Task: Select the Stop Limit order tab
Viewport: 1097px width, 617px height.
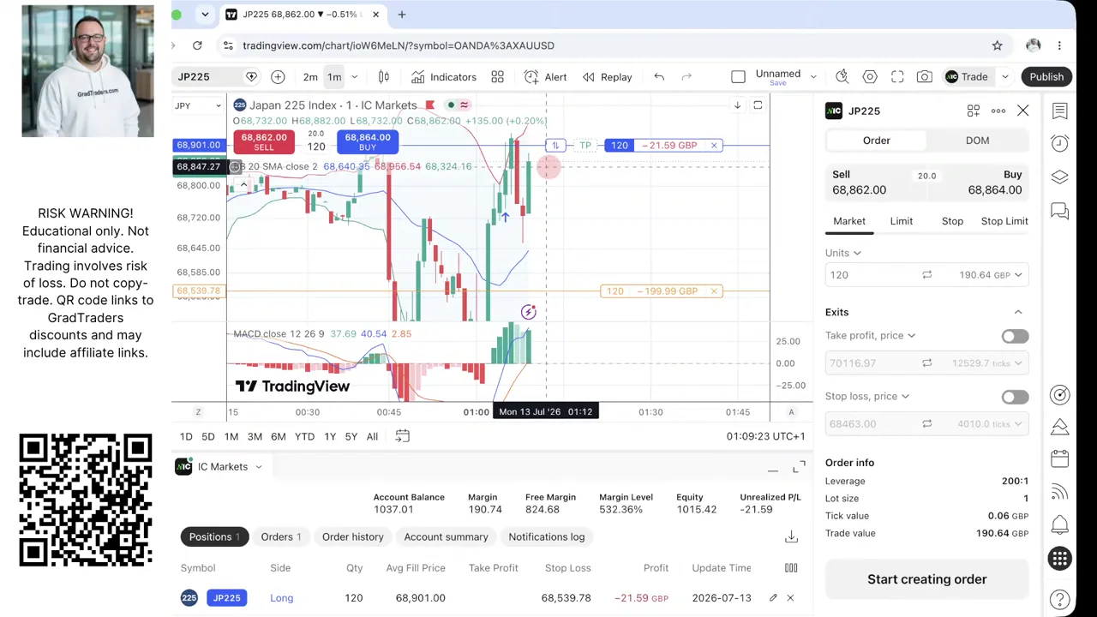Action: (x=1004, y=221)
